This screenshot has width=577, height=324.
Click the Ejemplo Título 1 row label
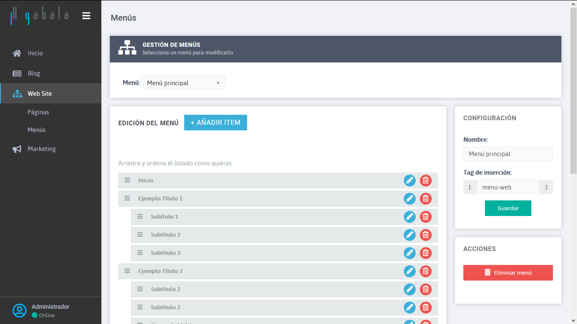161,198
